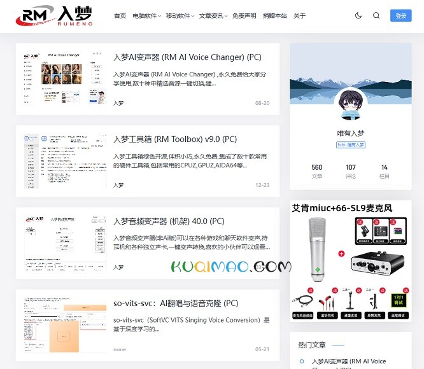This screenshot has height=369, width=424.
Task: Open the 艾肯miuc+66-SL9麦克风 ad banner
Action: [x=351, y=261]
